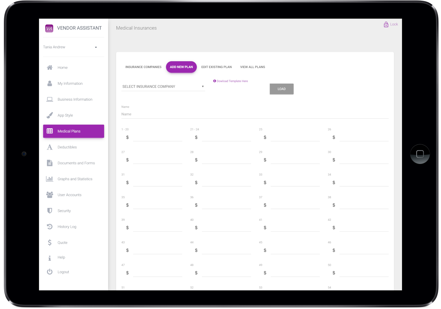The height and width of the screenshot is (309, 441).
Task: Open My Information person icon
Action: coord(50,84)
